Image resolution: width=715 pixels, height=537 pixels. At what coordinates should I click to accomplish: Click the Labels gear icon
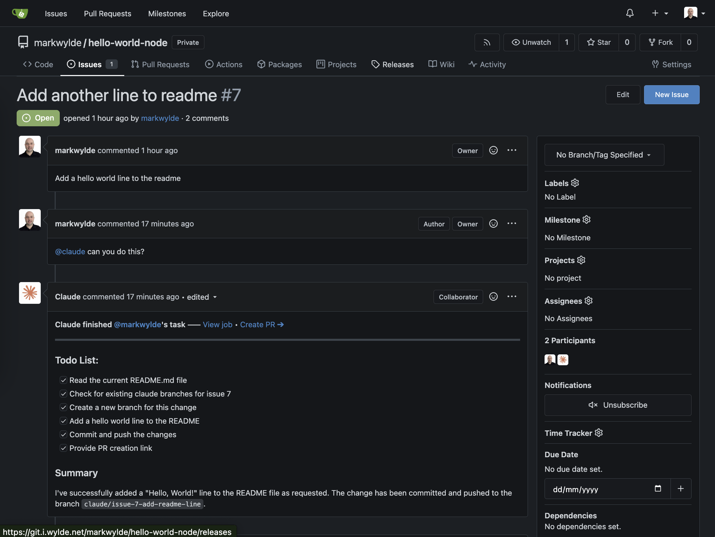point(575,183)
